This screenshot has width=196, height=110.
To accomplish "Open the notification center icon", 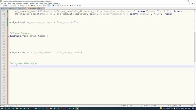I will point(193,108).
